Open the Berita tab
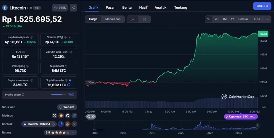Image resolution: width=274 pixels, height=138 pixels. 127,8
